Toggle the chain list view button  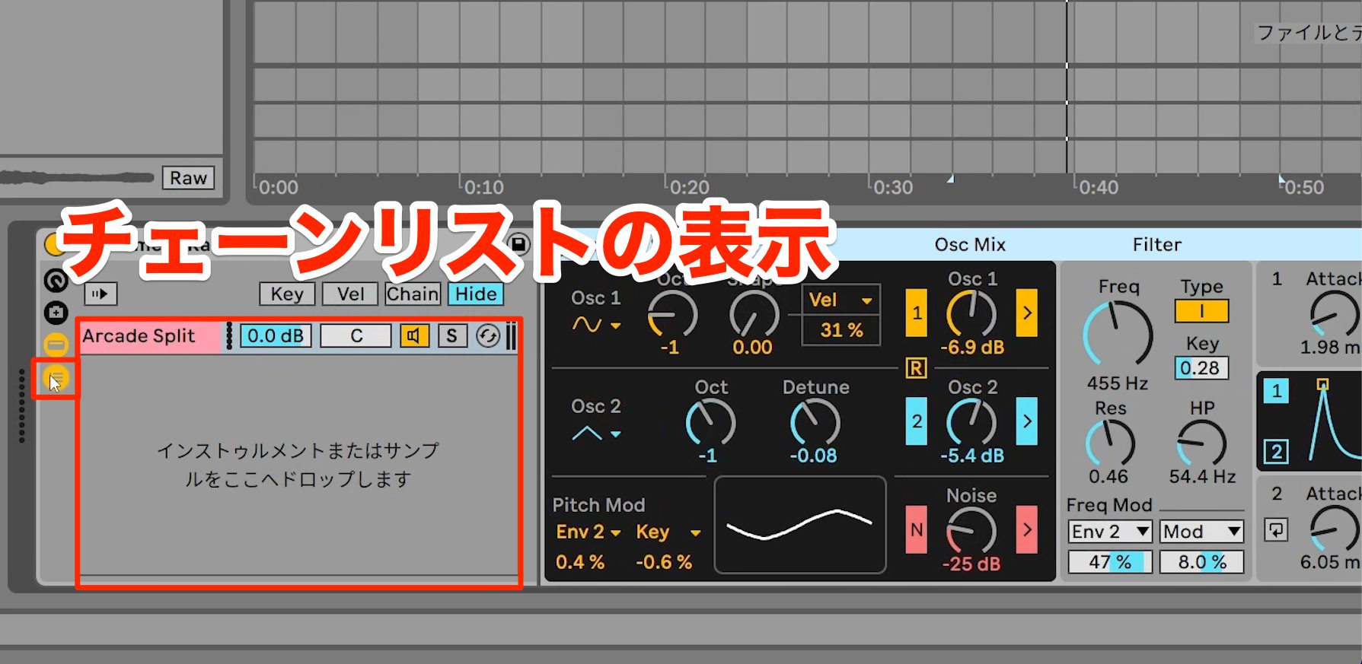[x=56, y=345]
